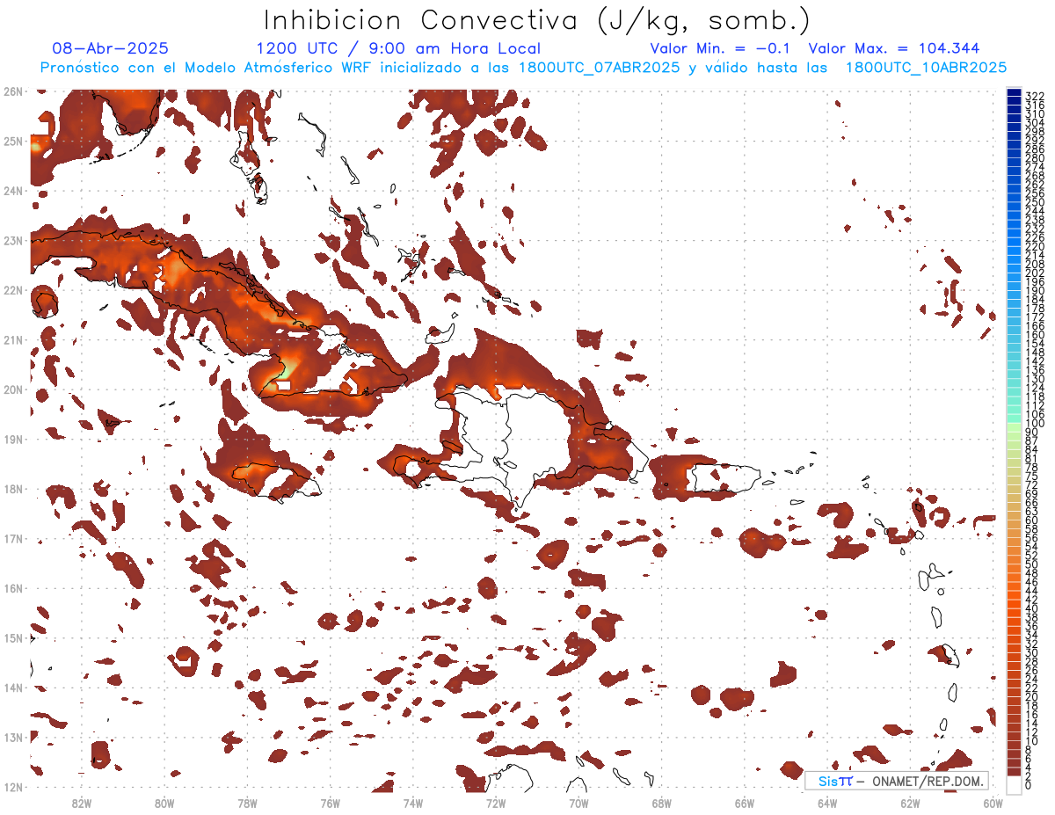Click the "21N" latitude label

click(13, 339)
